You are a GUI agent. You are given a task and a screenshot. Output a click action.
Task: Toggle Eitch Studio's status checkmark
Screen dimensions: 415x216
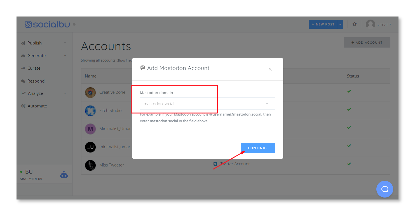(x=349, y=109)
